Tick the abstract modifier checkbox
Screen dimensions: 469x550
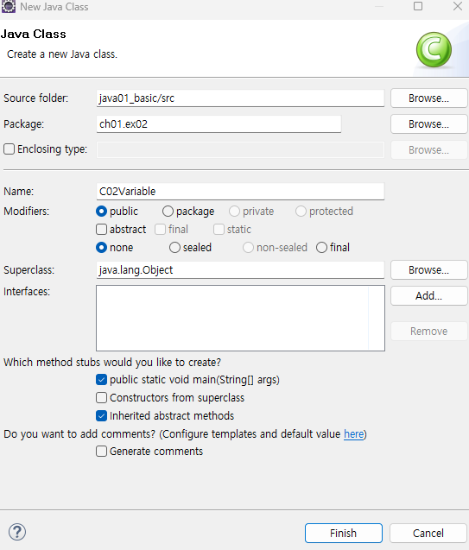click(x=101, y=230)
